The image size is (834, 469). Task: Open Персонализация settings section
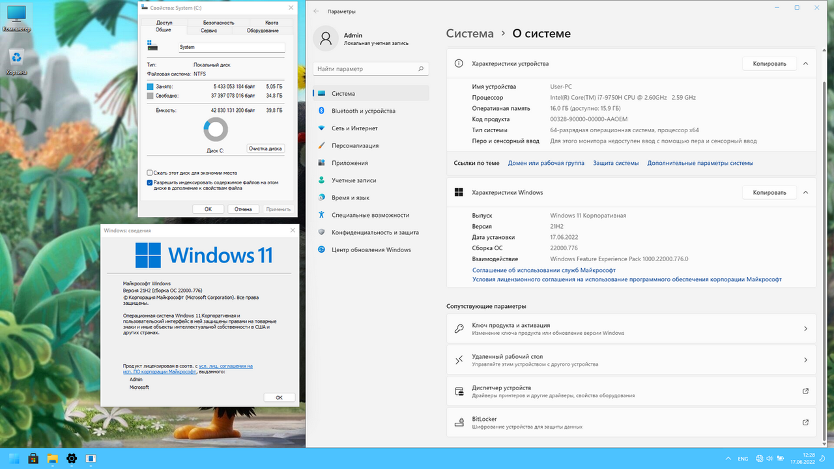[371, 146]
